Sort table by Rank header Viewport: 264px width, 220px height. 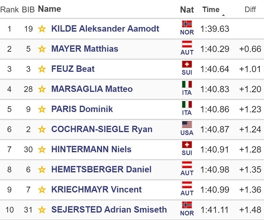point(9,9)
